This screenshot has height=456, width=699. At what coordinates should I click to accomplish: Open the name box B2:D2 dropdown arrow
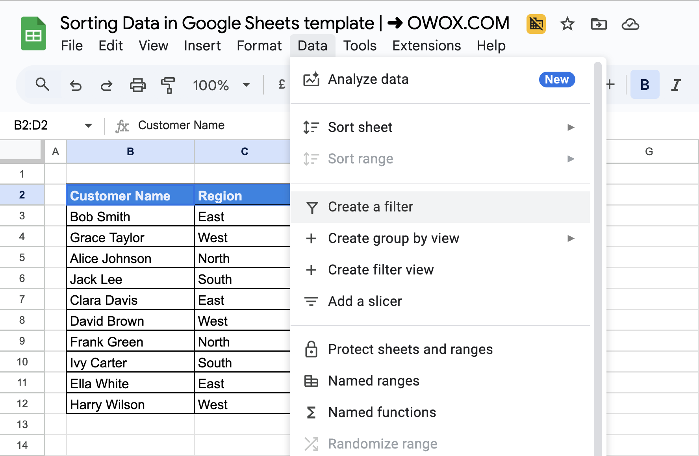pyautogui.click(x=88, y=126)
